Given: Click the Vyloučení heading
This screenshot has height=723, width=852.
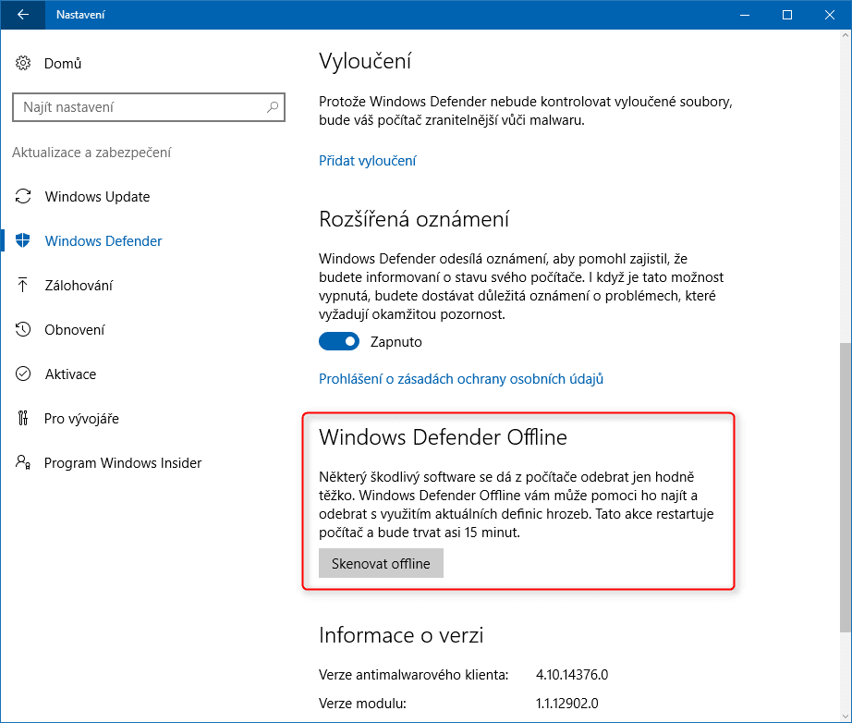Looking at the screenshot, I should click(x=365, y=61).
